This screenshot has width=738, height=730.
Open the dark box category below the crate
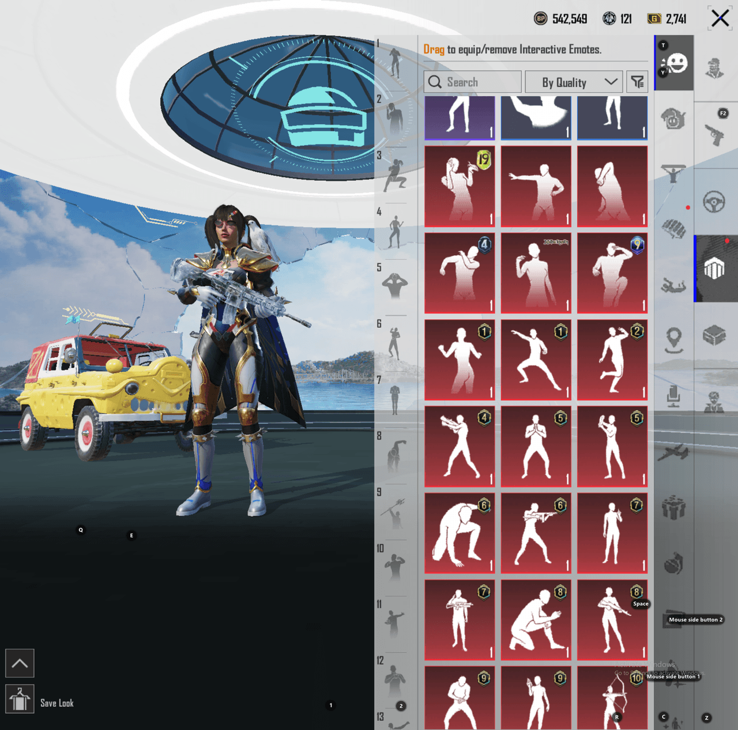(x=714, y=335)
